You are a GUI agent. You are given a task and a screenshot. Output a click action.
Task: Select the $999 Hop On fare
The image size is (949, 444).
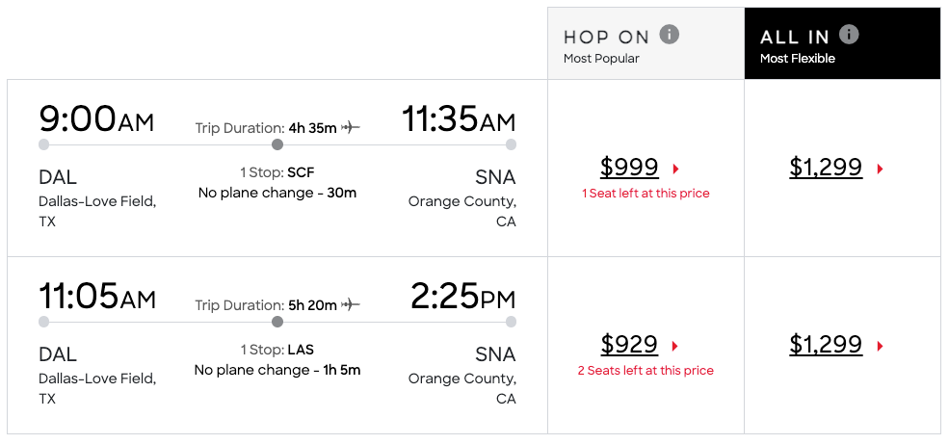pos(629,167)
